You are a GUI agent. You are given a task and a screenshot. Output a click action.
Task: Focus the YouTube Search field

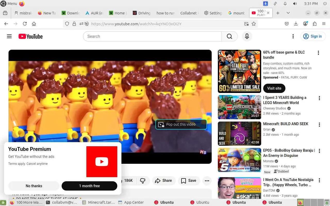[152, 36]
